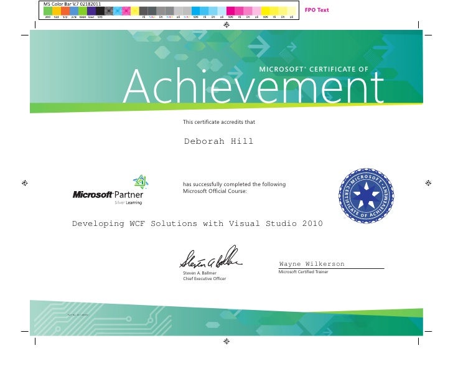Click the pink 'FPO Text' label
Image resolution: width=453 pixels, height=366 pixels.
(x=317, y=10)
